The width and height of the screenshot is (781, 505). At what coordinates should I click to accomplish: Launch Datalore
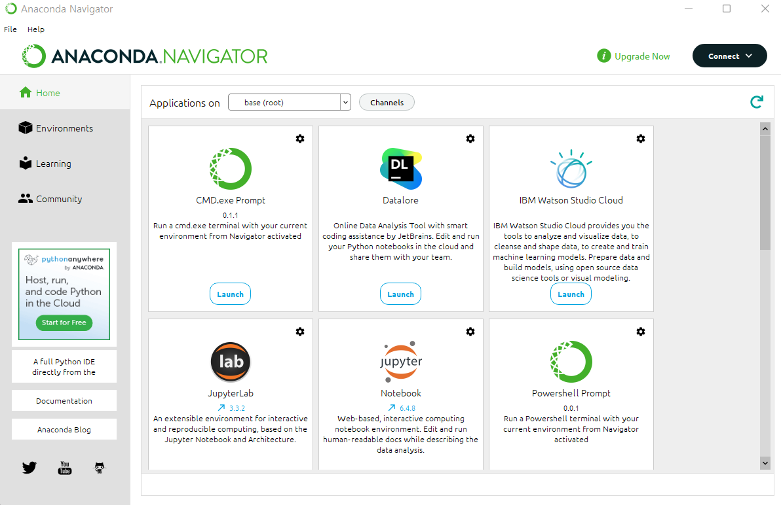point(400,294)
